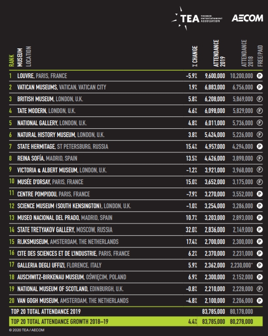
Task: Select the 10,200,000 attendance 2018 value
Action: pos(241,76)
